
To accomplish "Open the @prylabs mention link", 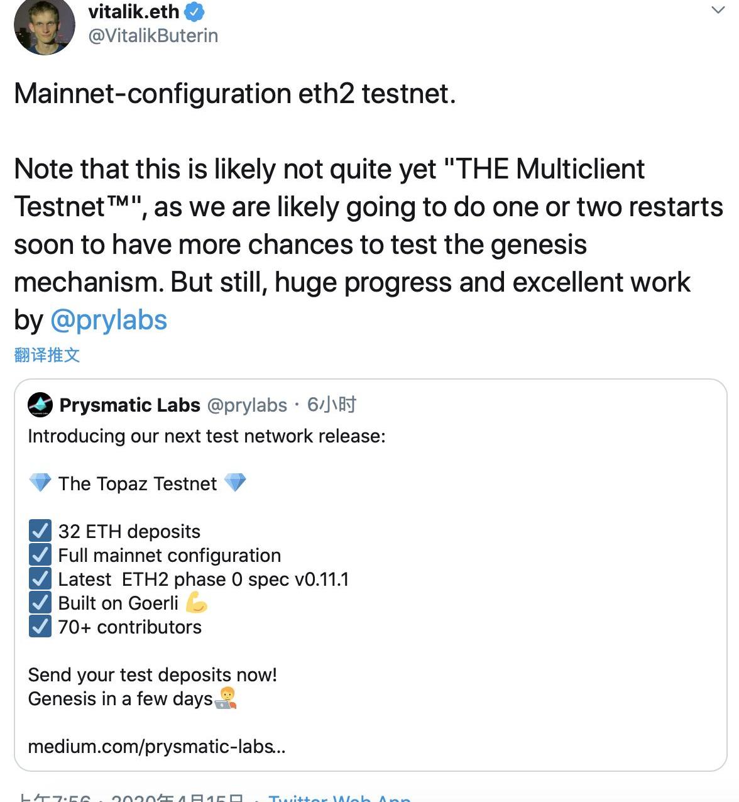I will (x=109, y=320).
